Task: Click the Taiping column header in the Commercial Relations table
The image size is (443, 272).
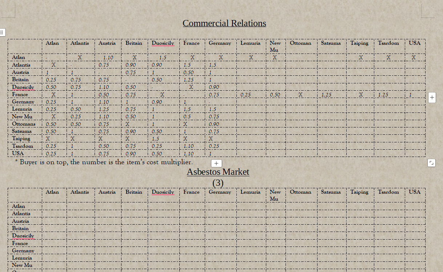Action: tap(359, 43)
